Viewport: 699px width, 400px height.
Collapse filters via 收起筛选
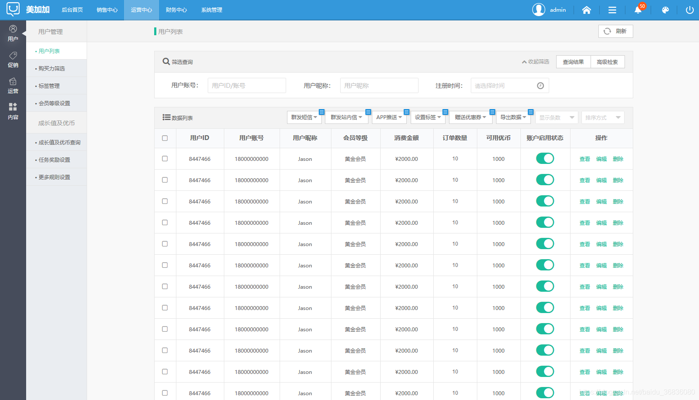click(x=535, y=62)
